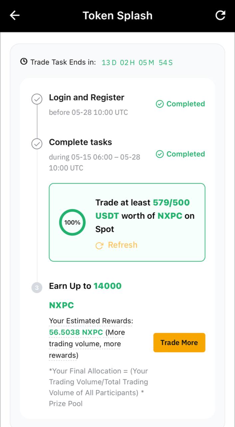
Task: Click the orange Refresh arrow icon
Action: pyautogui.click(x=99, y=246)
